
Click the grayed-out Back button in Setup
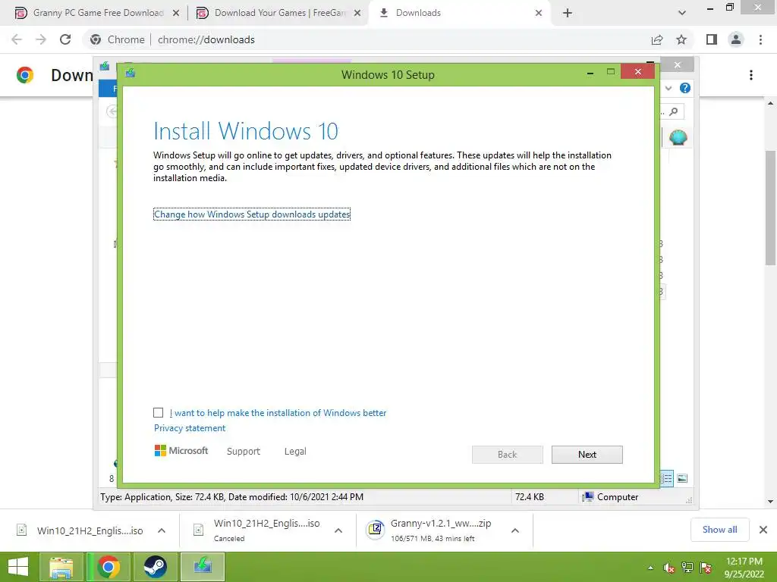tap(507, 455)
